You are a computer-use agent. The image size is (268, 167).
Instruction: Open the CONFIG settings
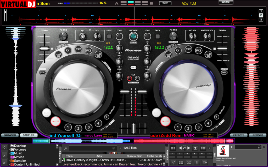tap(226, 2)
